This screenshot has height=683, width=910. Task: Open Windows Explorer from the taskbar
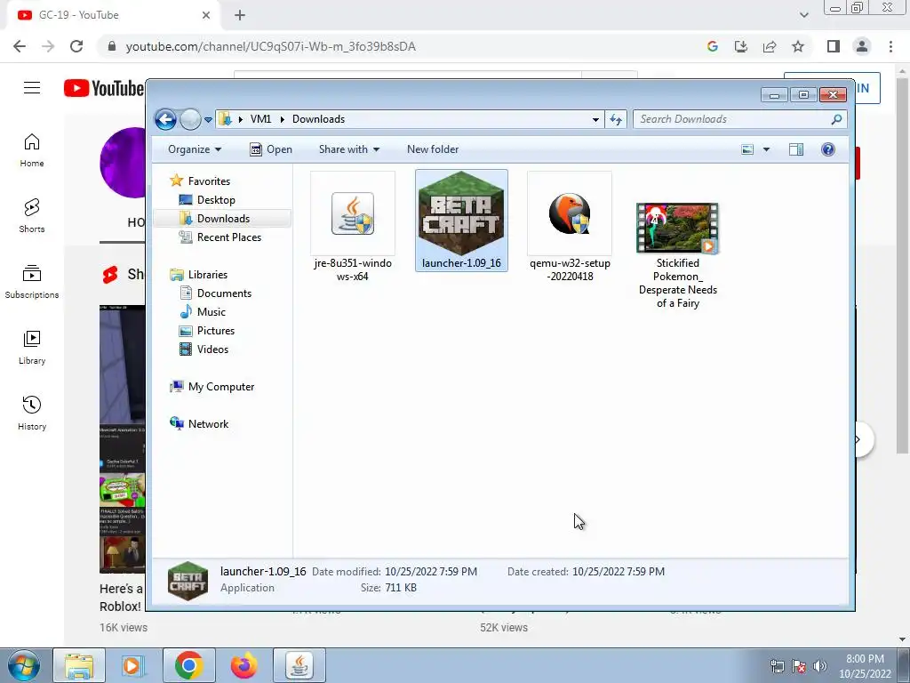[79, 665]
